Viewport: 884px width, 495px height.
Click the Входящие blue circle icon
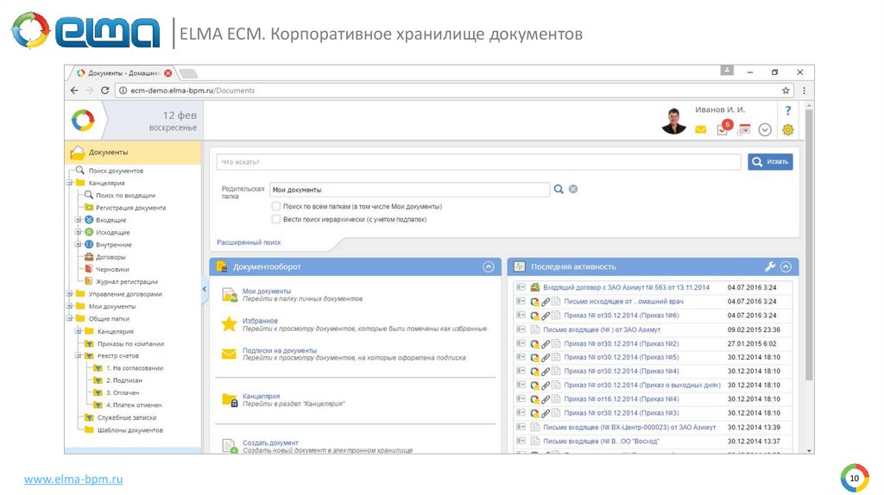point(89,220)
